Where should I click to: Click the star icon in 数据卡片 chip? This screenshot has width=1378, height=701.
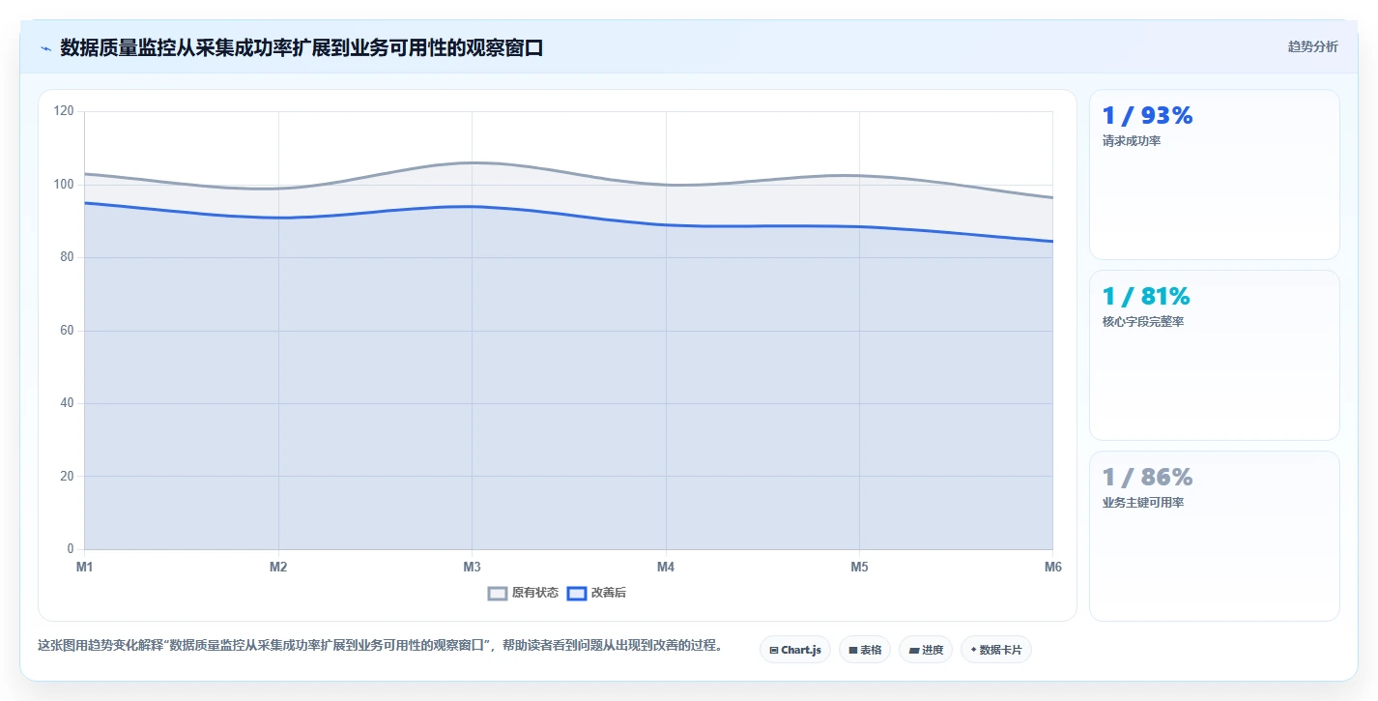[973, 650]
